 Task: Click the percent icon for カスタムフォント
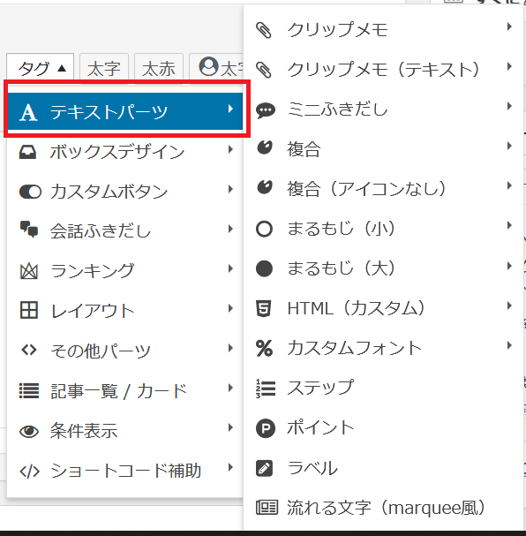click(x=264, y=348)
